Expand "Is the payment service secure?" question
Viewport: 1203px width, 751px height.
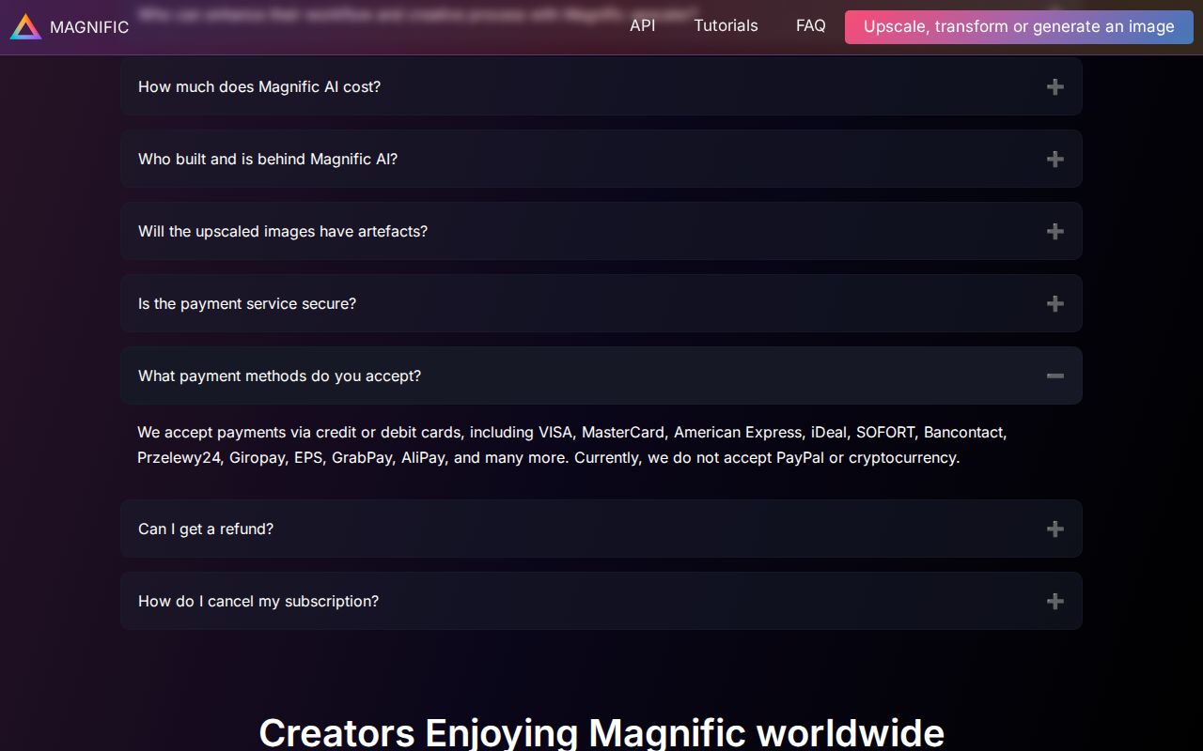click(247, 303)
